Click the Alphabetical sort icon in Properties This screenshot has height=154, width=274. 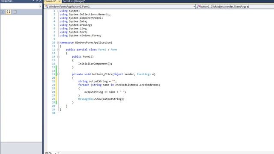pos(9,12)
